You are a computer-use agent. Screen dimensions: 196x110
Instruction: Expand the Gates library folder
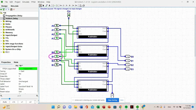tap(1, 24)
